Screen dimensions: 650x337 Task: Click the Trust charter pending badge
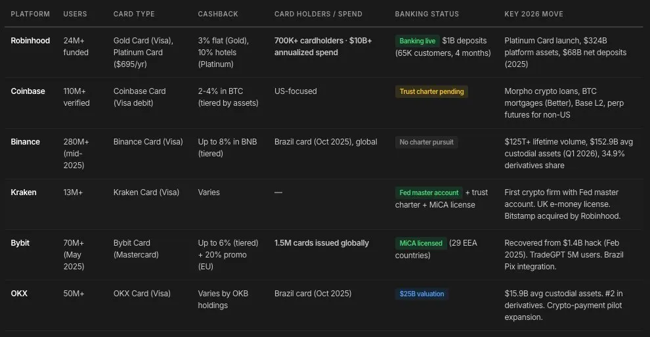point(431,91)
